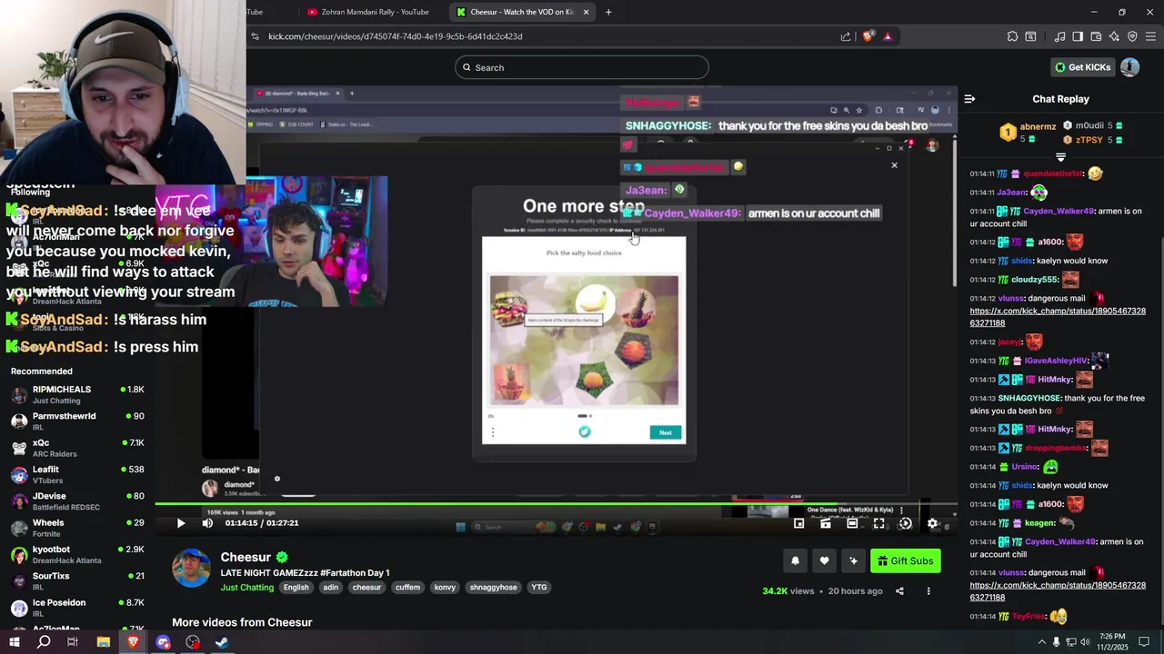Select the konvy tag
Image resolution: width=1164 pixels, height=654 pixels.
(x=445, y=588)
